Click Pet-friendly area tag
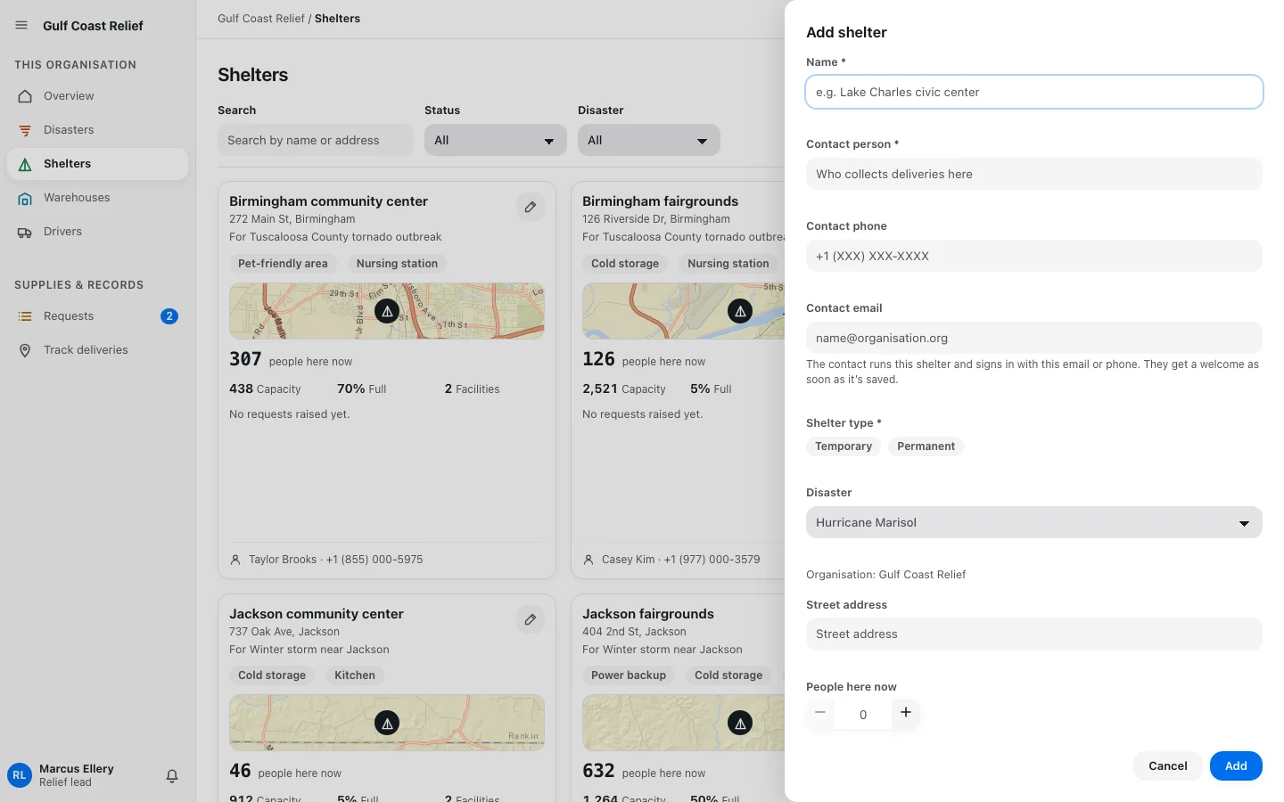 tap(283, 264)
